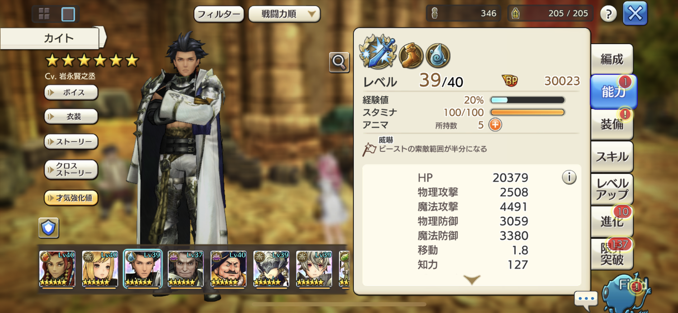Tap the orange plus next to アニマ
Image resolution: width=678 pixels, height=313 pixels.
[495, 125]
